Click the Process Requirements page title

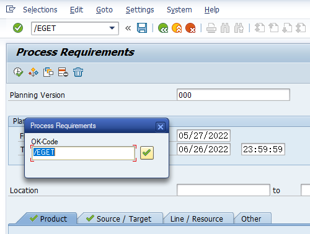(75, 52)
